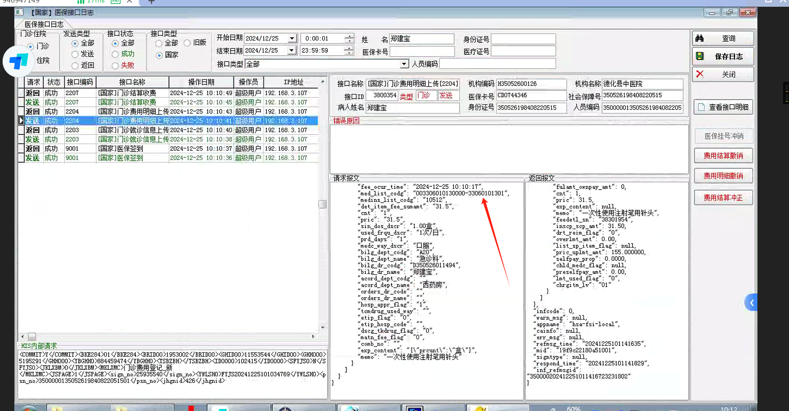
Task: Sort by the 接口名称 column header
Action: pyautogui.click(x=132, y=82)
